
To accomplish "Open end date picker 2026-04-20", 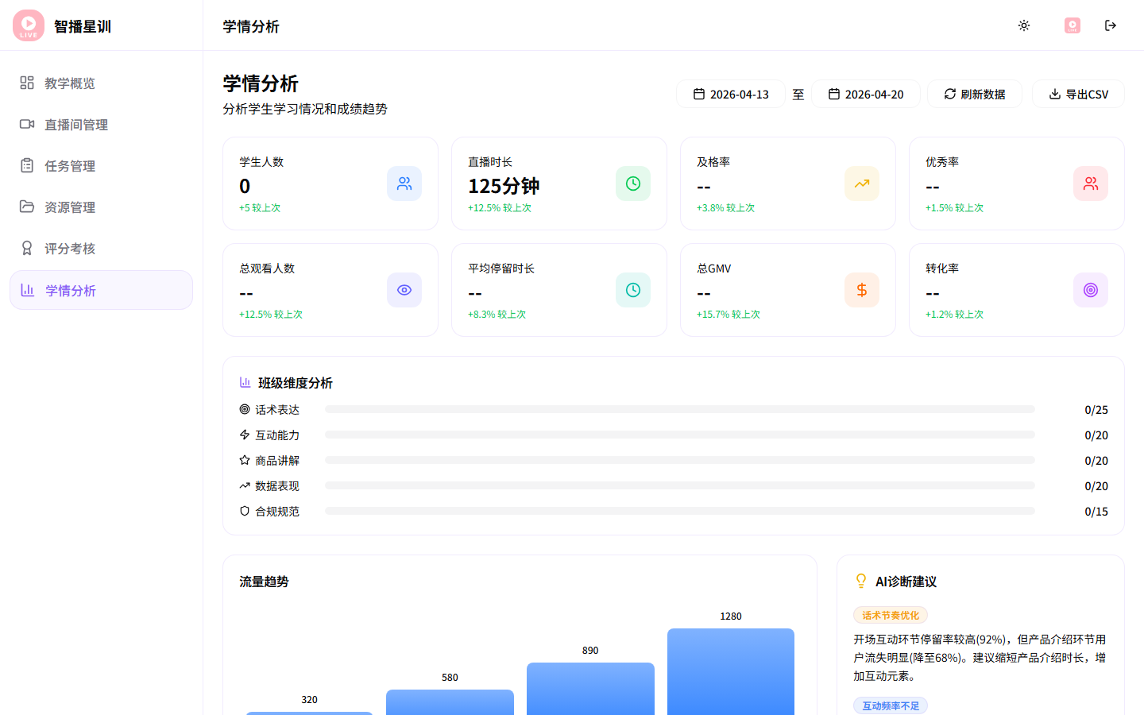I will [866, 94].
